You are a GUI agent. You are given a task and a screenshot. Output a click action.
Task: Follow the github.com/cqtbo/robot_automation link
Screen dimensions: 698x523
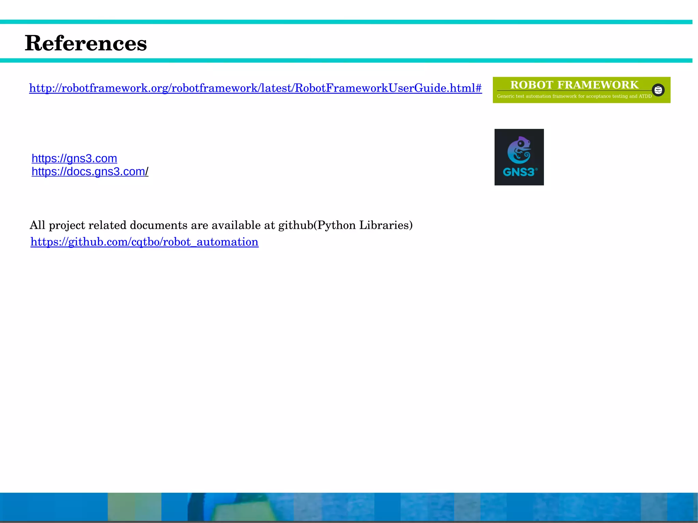[x=144, y=242]
